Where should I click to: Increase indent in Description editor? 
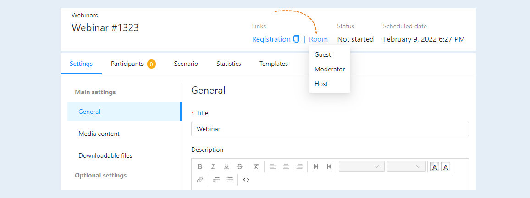point(316,166)
